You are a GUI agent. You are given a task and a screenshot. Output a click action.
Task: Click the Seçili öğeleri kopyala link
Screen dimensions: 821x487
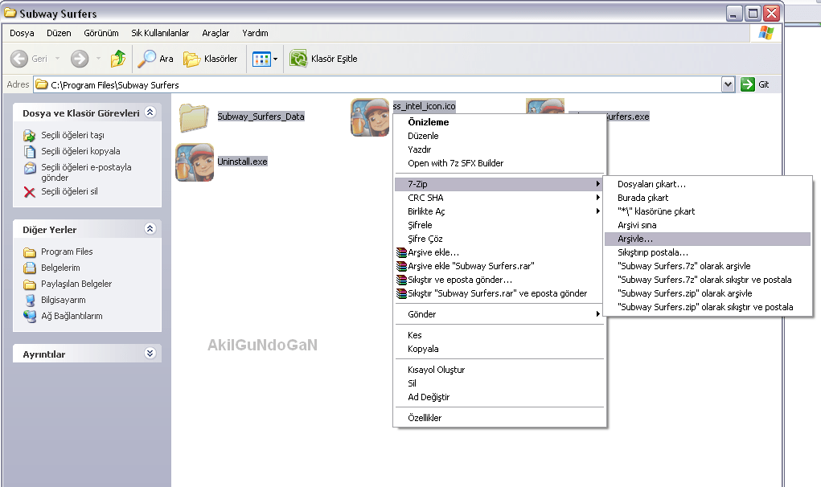tap(80, 151)
